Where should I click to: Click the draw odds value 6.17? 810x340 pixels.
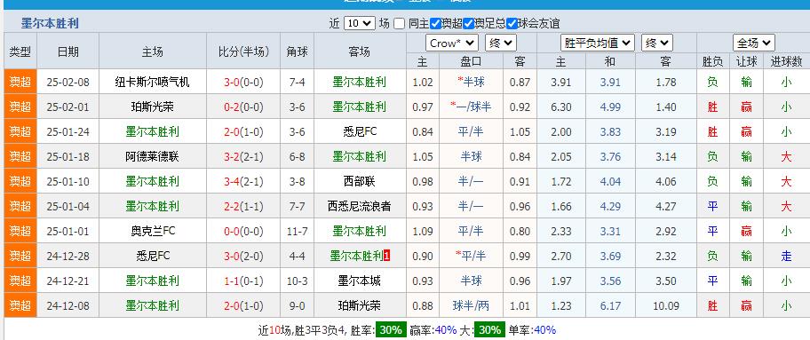pyautogui.click(x=610, y=305)
